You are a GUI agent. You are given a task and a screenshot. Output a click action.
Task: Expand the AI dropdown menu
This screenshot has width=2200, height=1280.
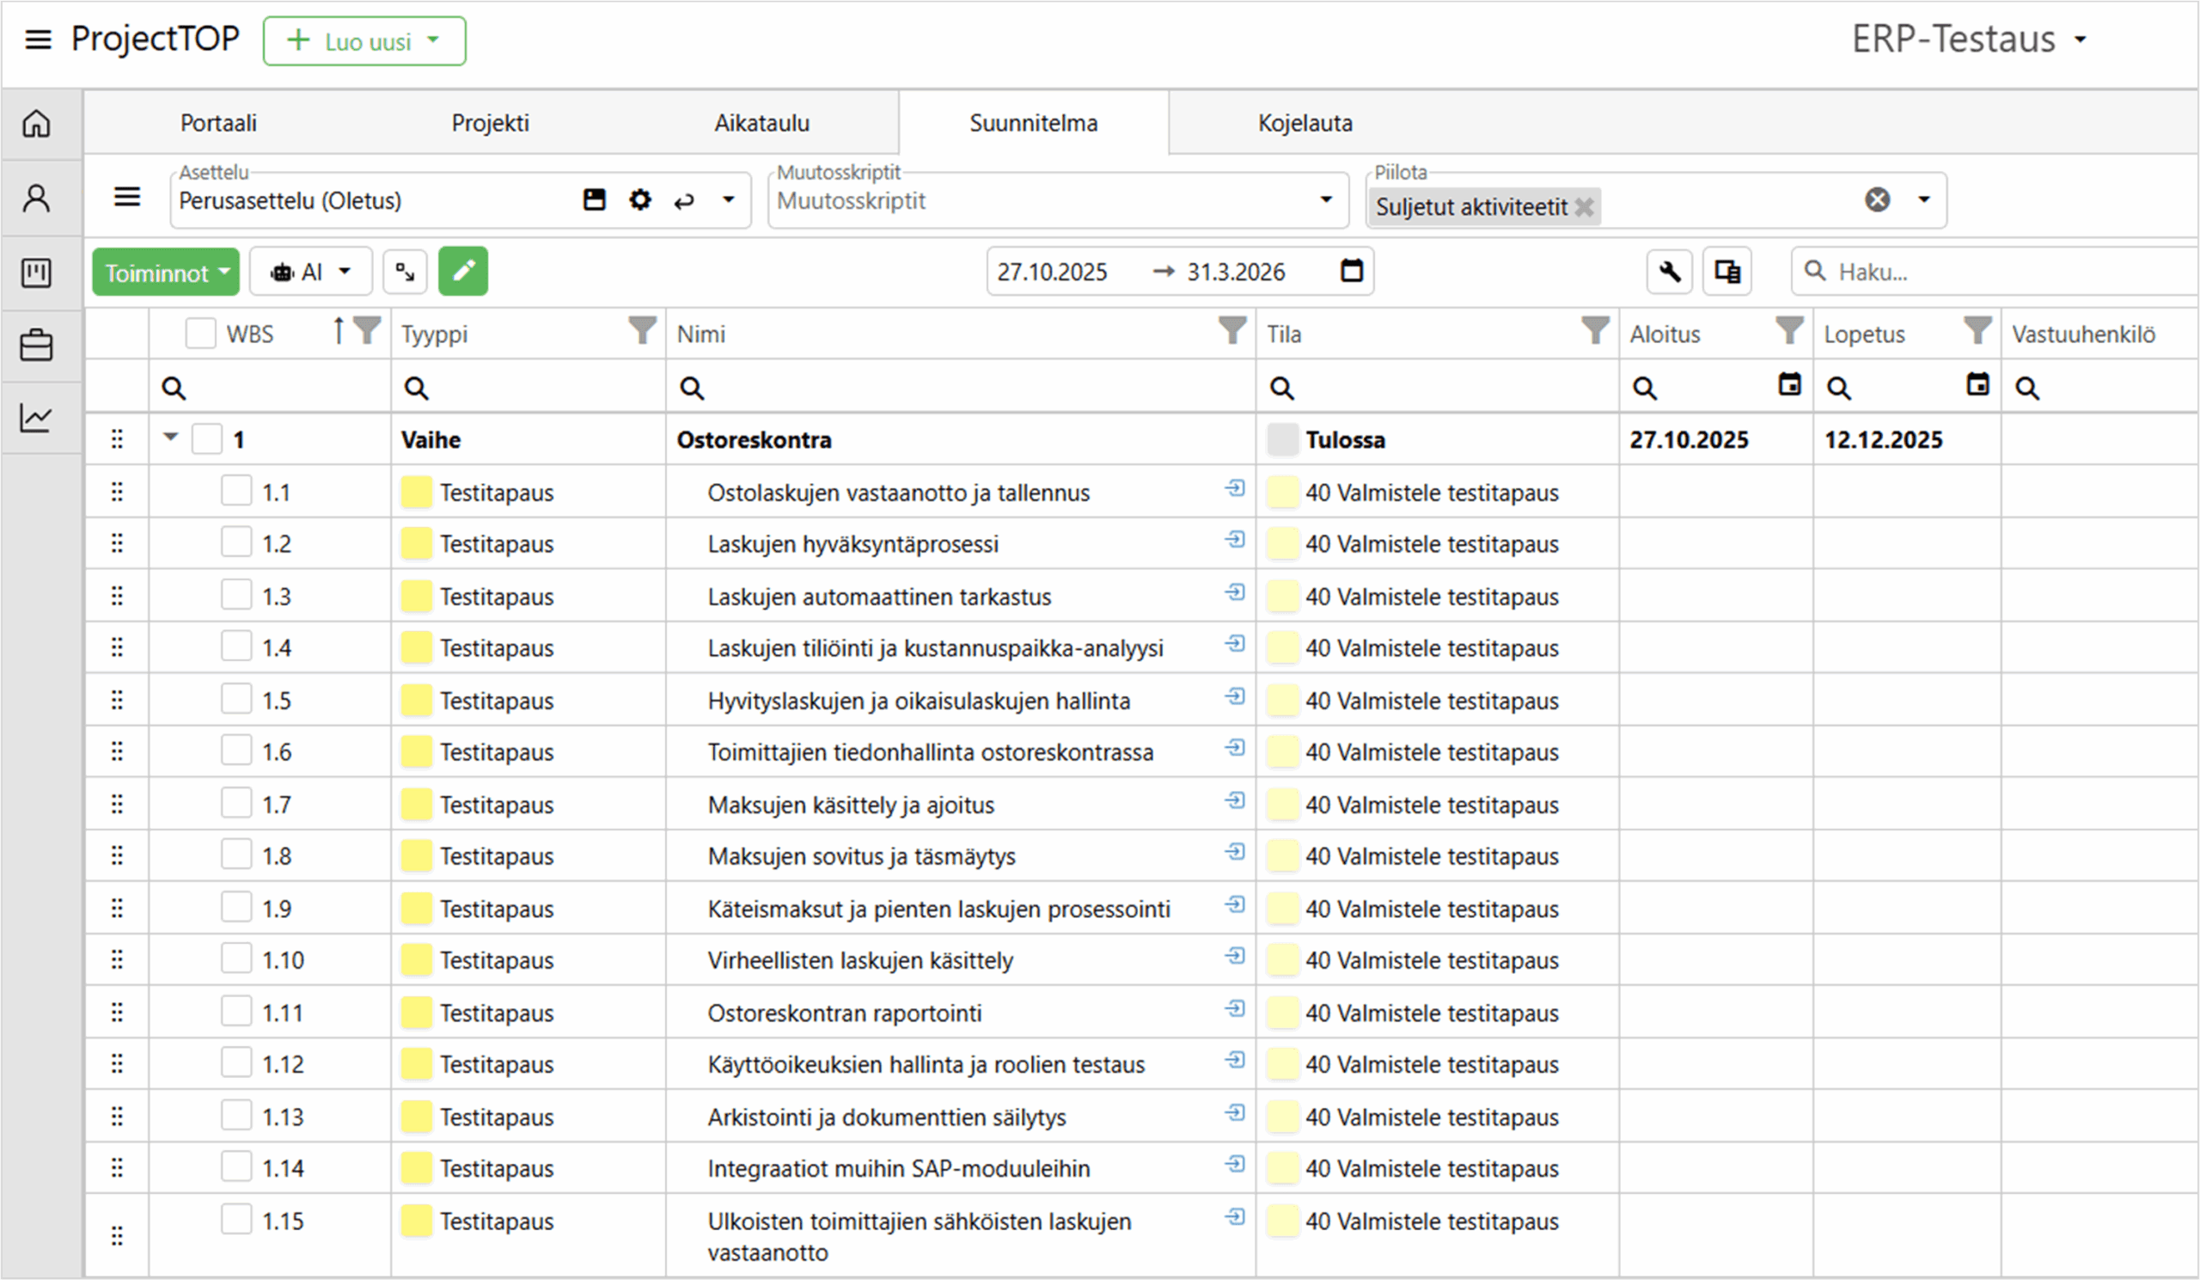pos(311,273)
